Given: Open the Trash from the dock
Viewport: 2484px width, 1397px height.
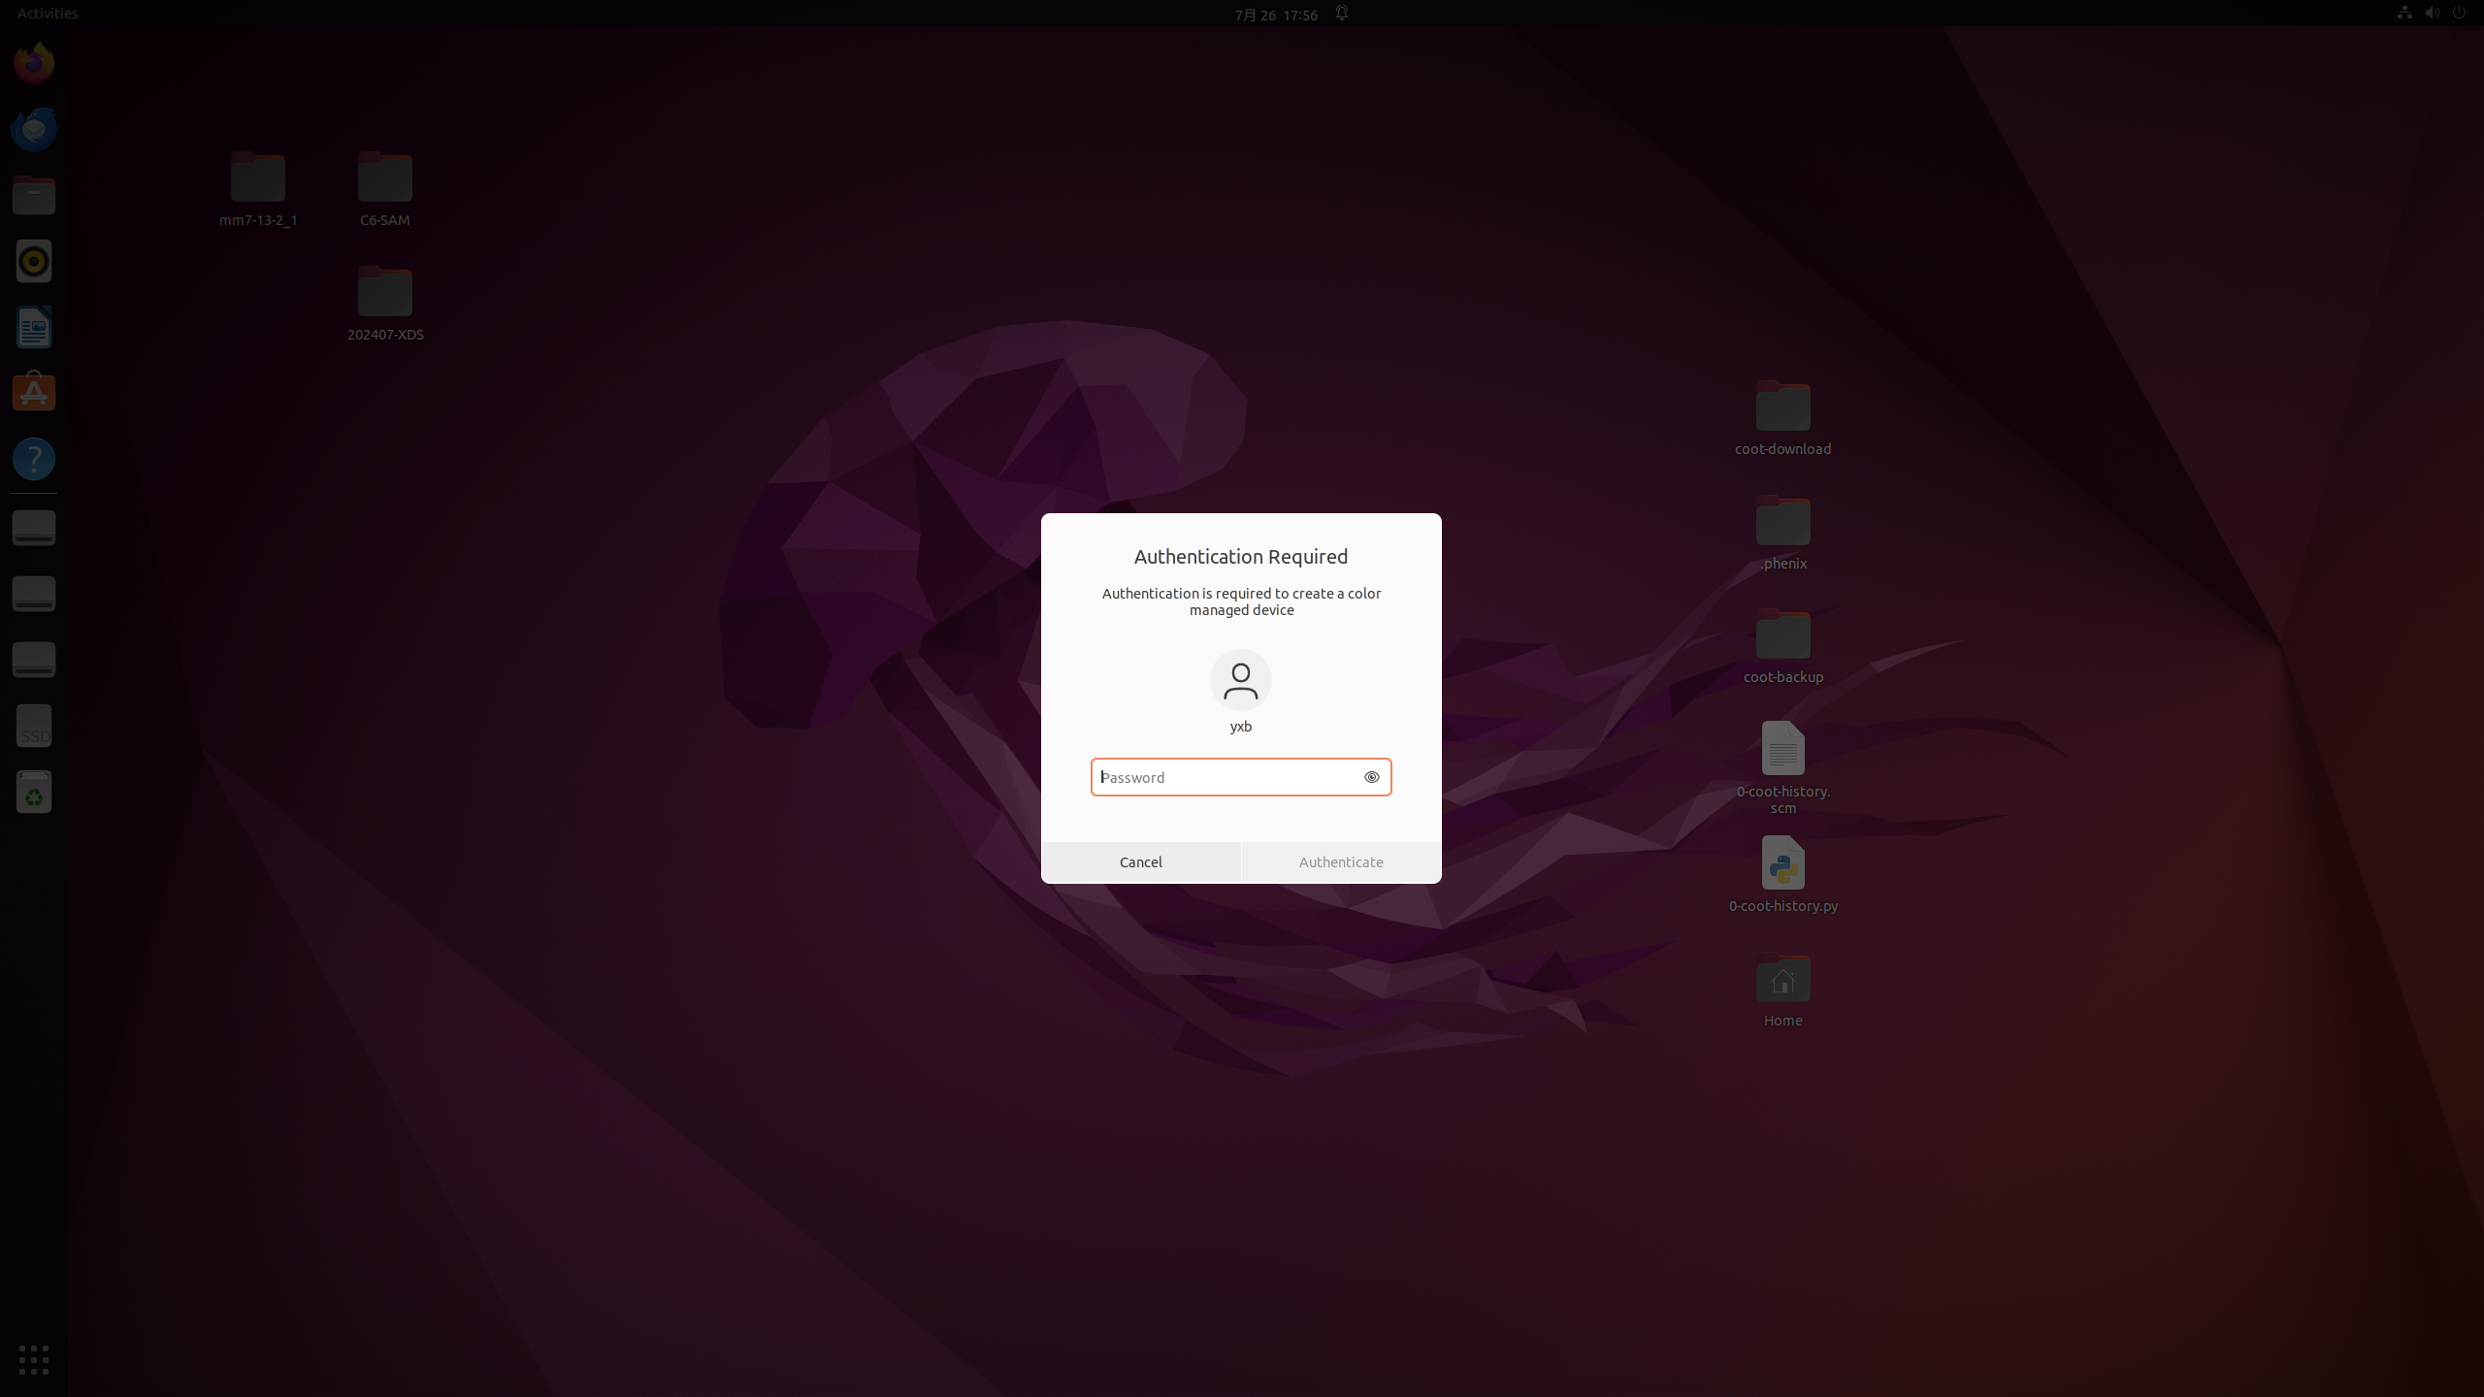Looking at the screenshot, I should [x=34, y=792].
